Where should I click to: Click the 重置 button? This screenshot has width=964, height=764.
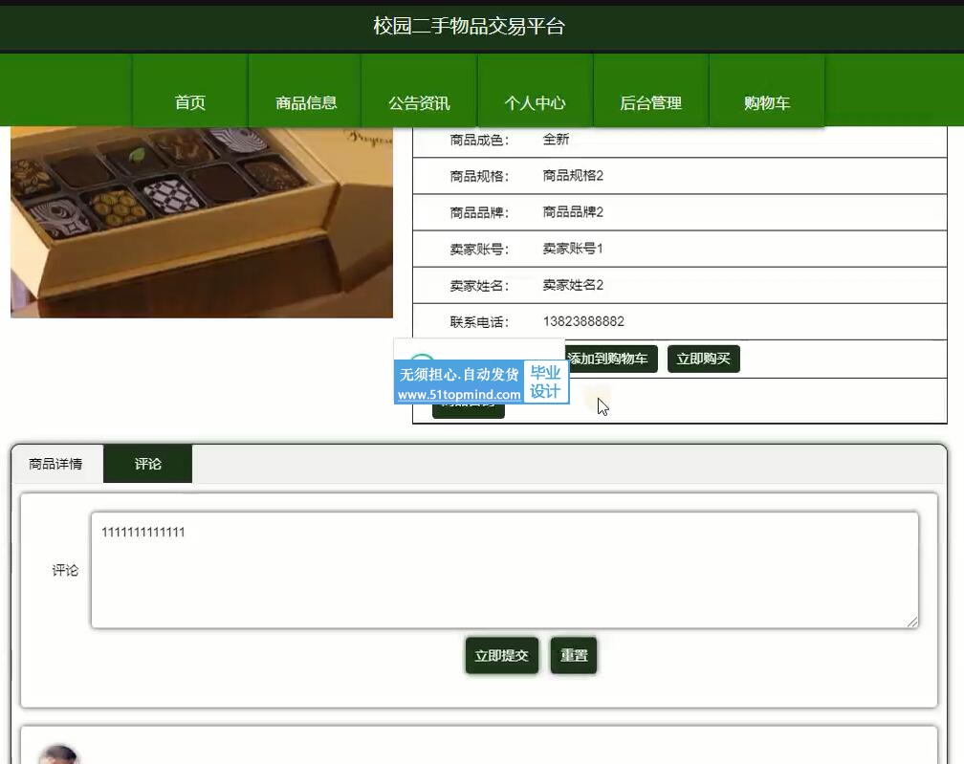(x=574, y=656)
